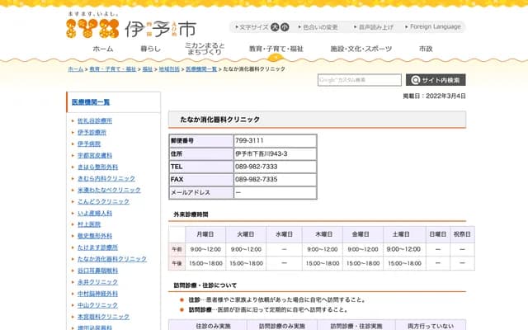Click Monday afternoon hours 15:00~18:00
The height and width of the screenshot is (330, 528).
(205, 263)
